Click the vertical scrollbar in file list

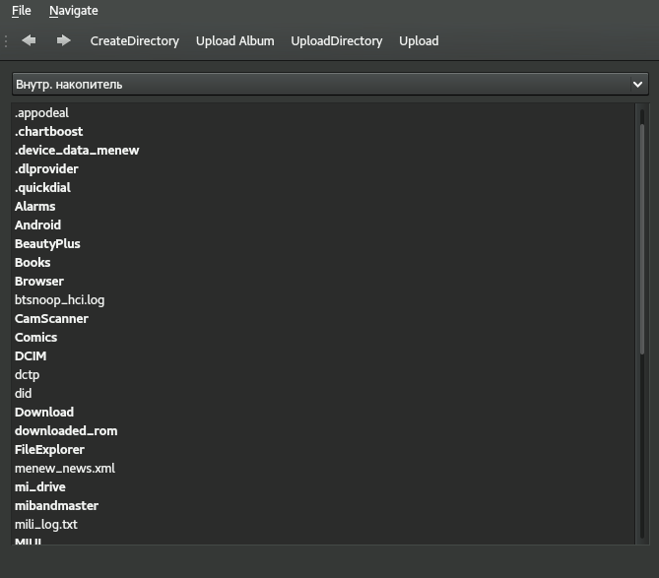click(642, 236)
